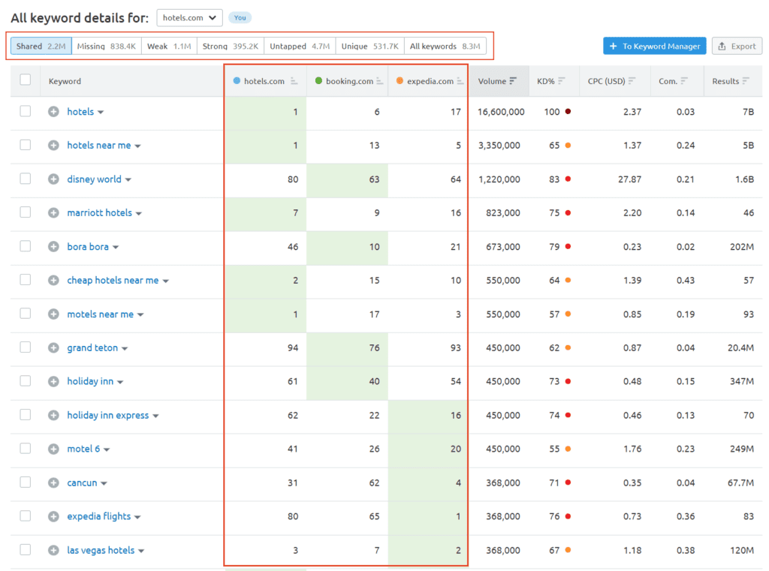
Task: Tick the select-all checkbox in header
Action: coord(26,80)
